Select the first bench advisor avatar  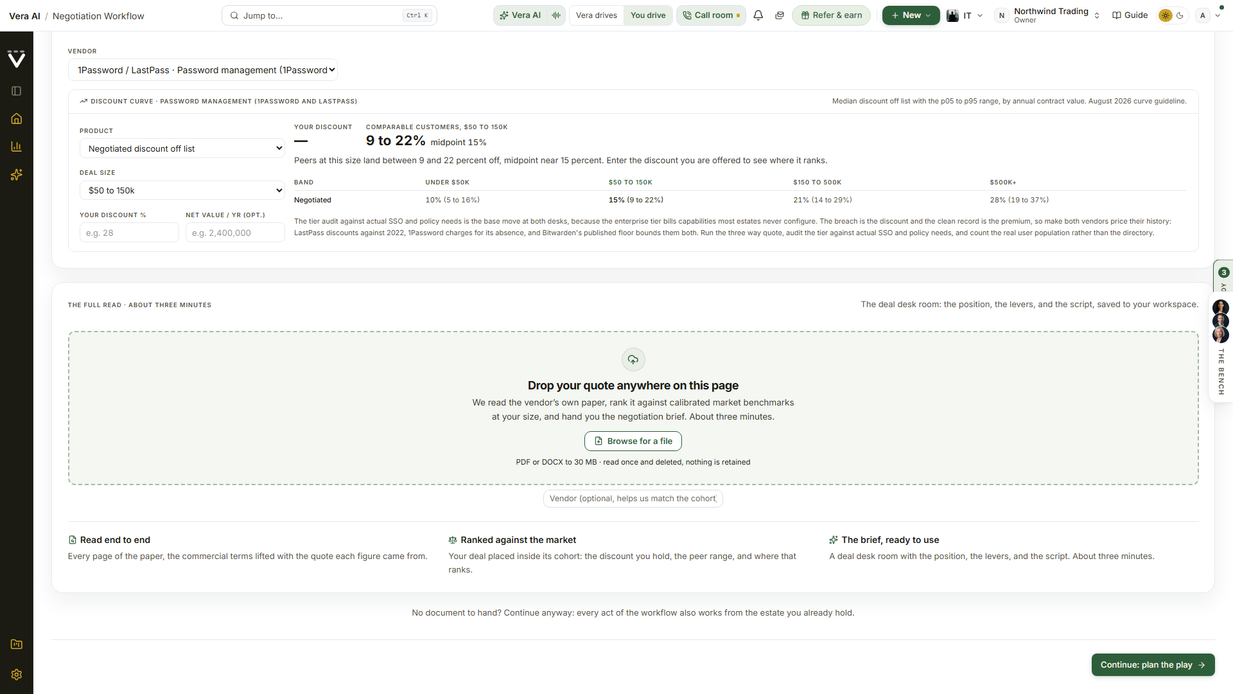[x=1221, y=307]
